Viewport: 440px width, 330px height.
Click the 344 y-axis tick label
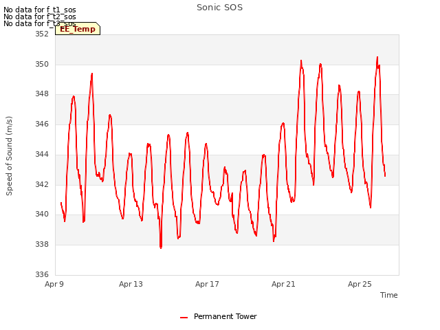(42, 154)
